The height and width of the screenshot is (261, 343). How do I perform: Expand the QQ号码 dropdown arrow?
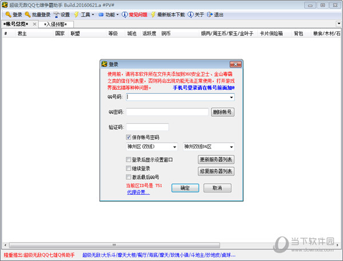tap(231, 97)
